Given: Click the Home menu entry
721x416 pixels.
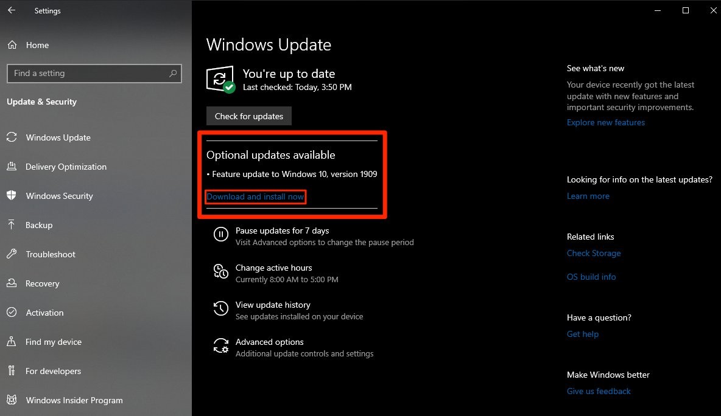Looking at the screenshot, I should 37,45.
